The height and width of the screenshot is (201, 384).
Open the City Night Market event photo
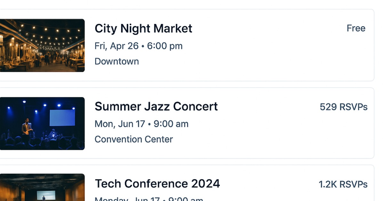click(x=42, y=45)
